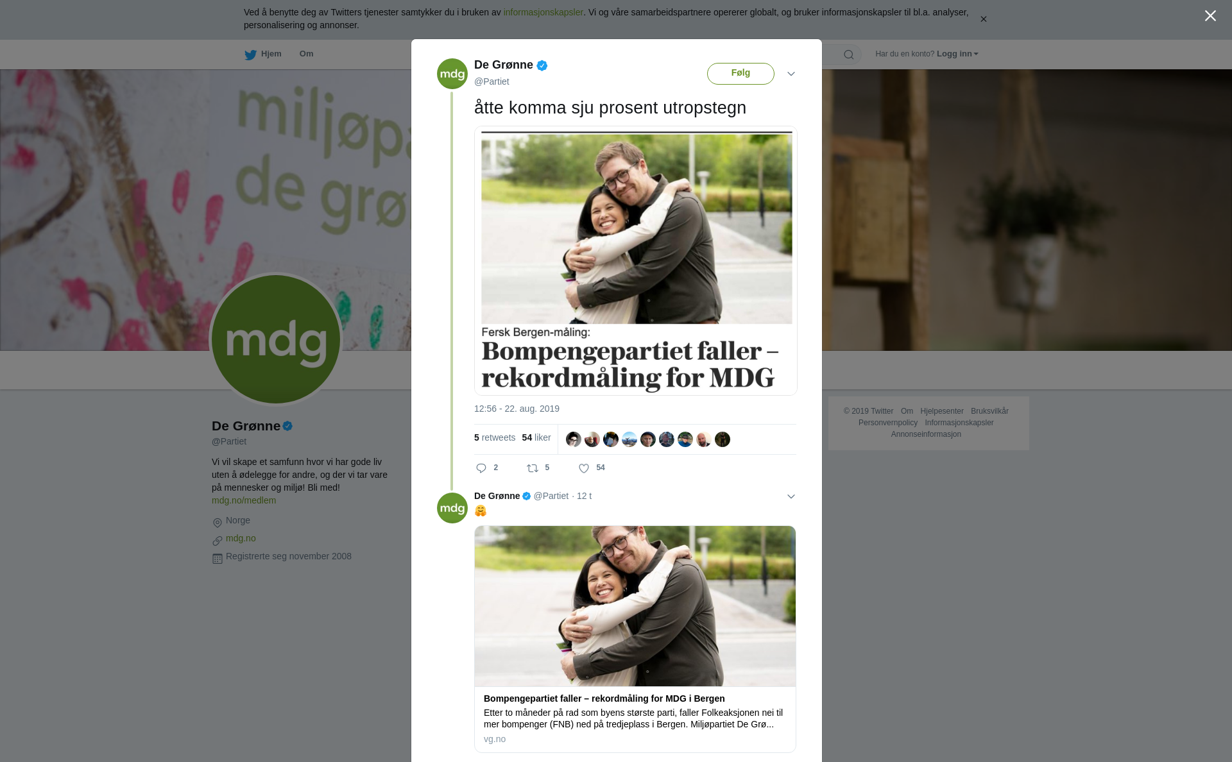Toggle the Følg follow button
Image resolution: width=1232 pixels, height=762 pixels.
[x=740, y=73]
